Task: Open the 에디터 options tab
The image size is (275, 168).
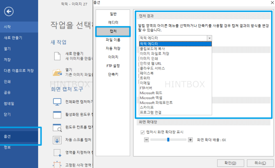Action: click(x=113, y=23)
